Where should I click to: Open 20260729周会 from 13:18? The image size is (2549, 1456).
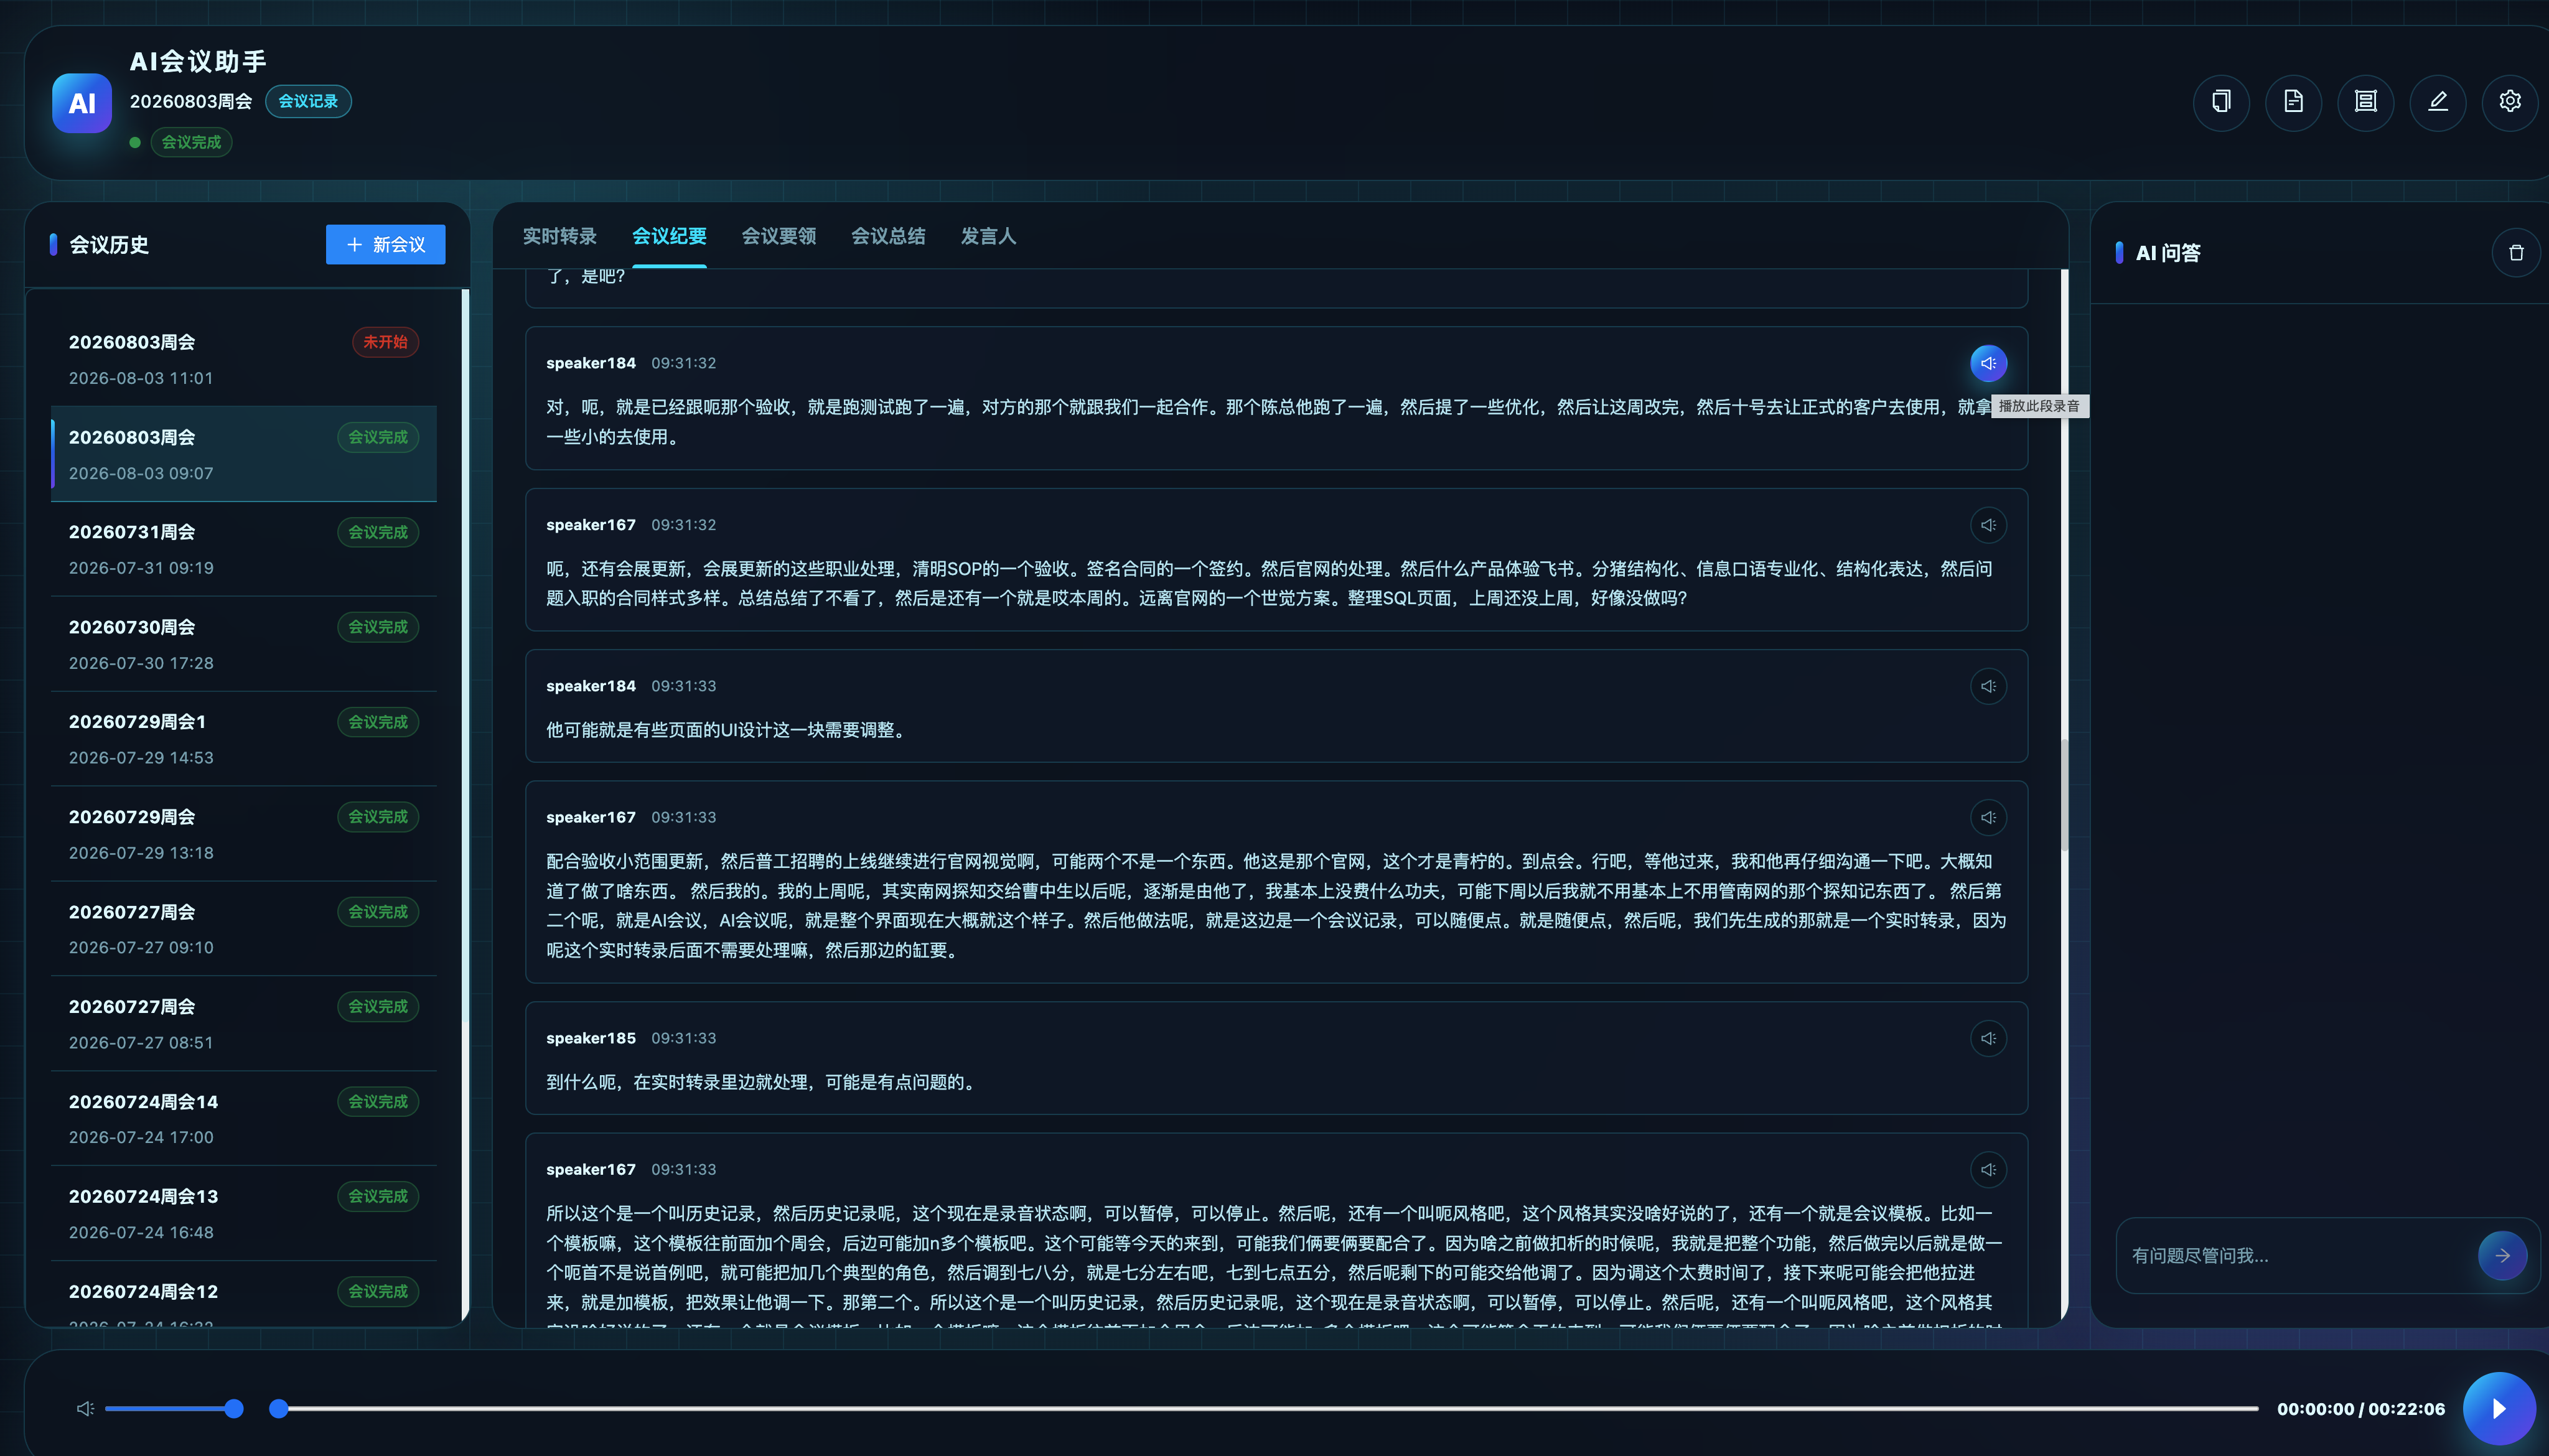click(244, 834)
